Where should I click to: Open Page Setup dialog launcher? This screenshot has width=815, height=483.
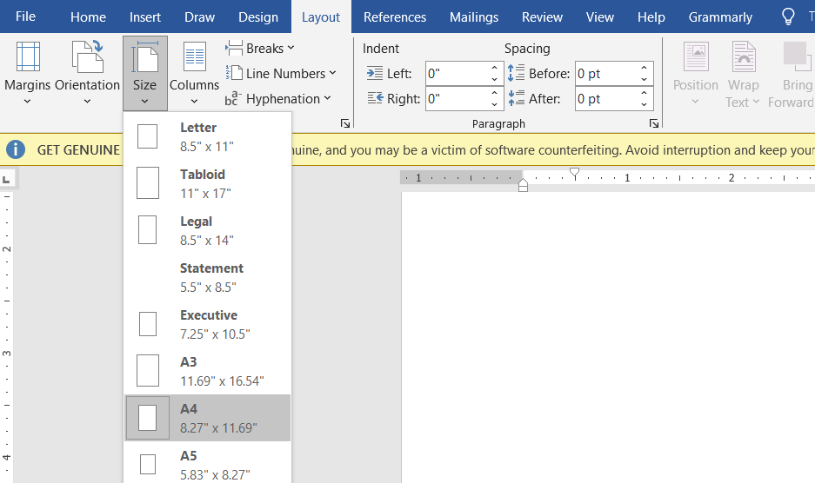click(344, 124)
